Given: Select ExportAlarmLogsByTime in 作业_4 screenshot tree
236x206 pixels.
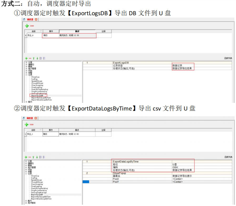Looking at the screenshot, I should [42, 100].
